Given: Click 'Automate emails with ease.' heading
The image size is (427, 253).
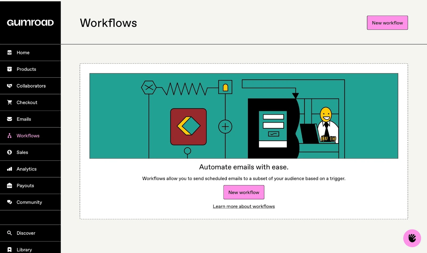Looking at the screenshot, I should pyautogui.click(x=244, y=167).
